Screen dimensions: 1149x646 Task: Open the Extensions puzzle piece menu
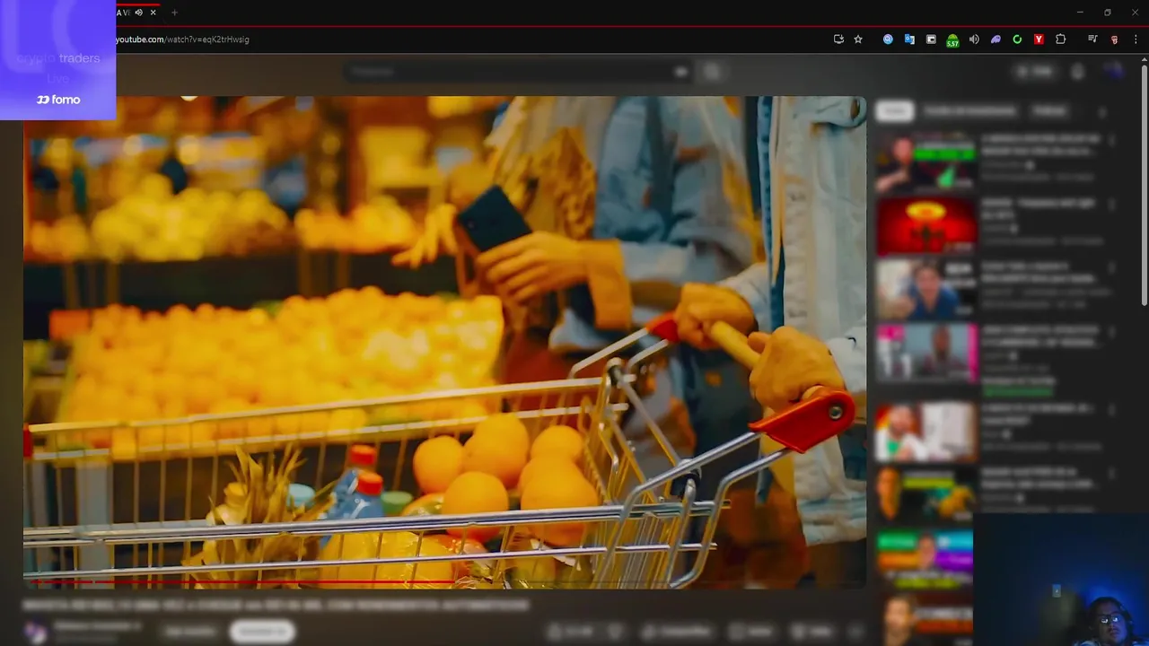pos(1060,39)
